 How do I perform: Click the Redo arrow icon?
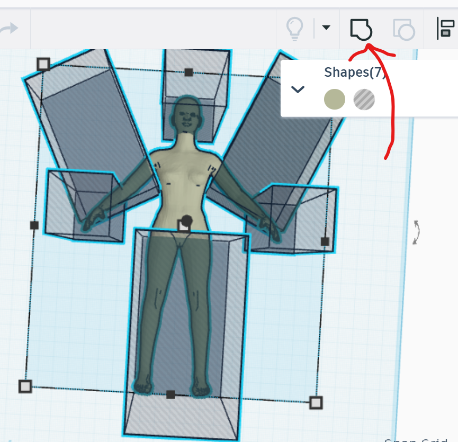point(10,29)
